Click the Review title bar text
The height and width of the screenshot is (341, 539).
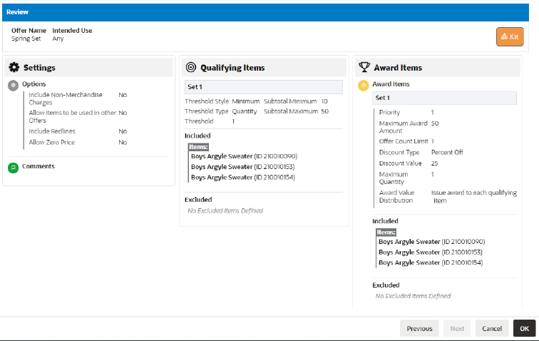(x=17, y=12)
